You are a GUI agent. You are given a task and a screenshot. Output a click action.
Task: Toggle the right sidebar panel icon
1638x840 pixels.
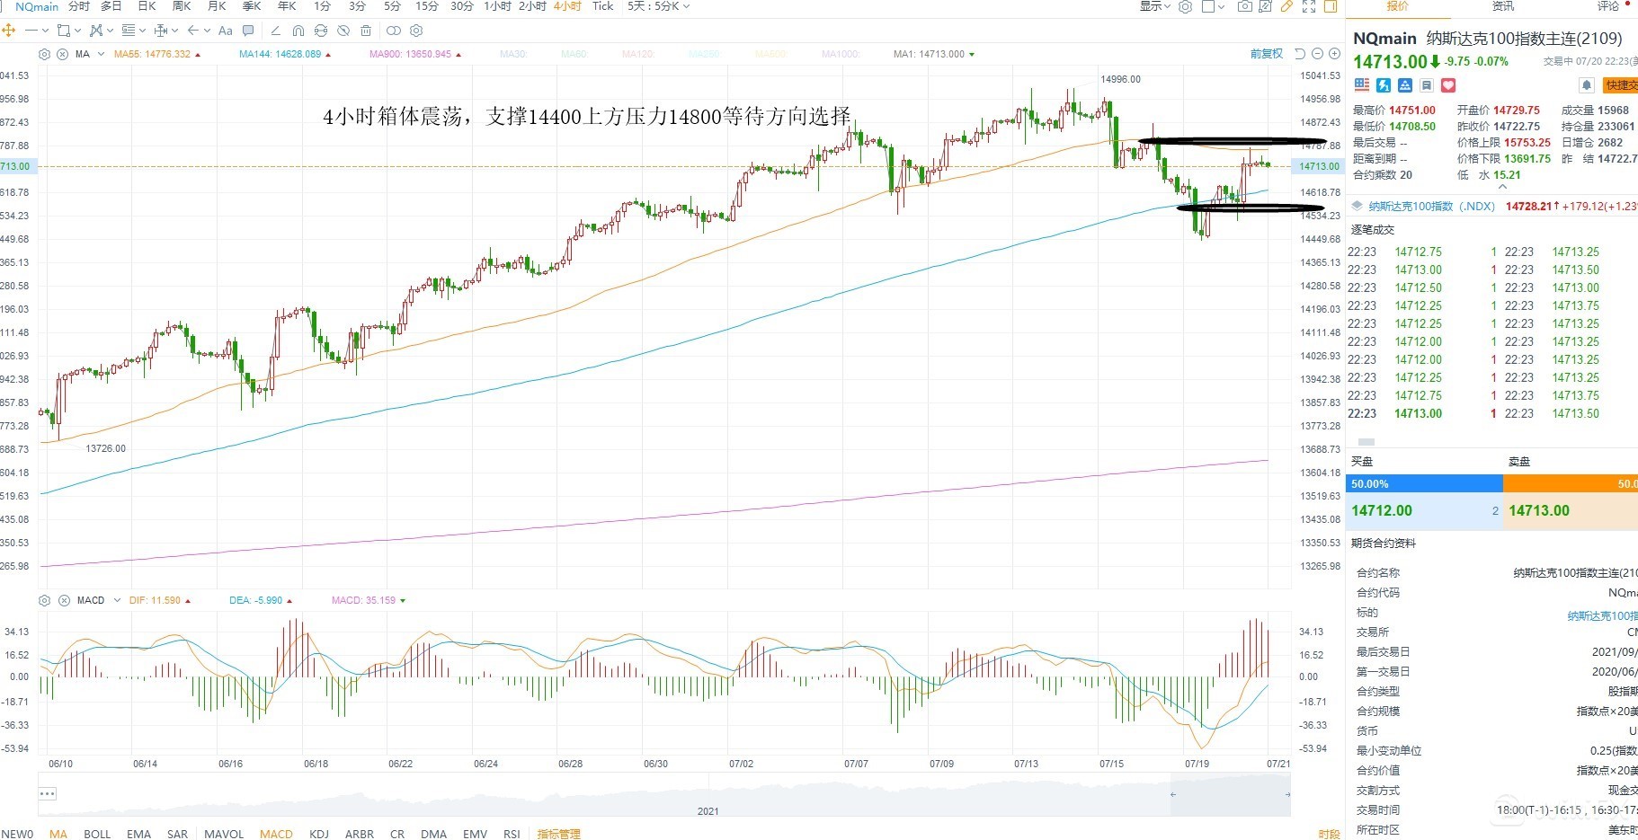pyautogui.click(x=1330, y=6)
